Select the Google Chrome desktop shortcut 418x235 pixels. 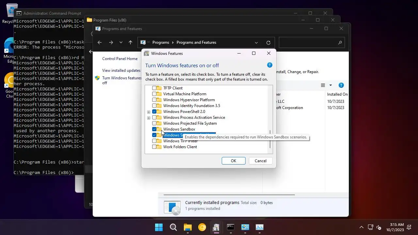(x=9, y=85)
